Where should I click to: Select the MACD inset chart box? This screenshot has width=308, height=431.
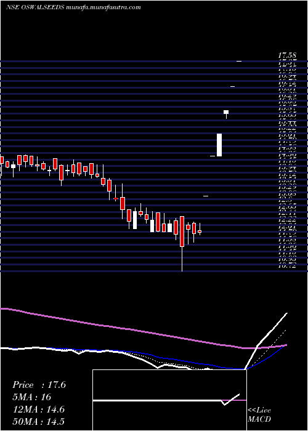click(169, 400)
